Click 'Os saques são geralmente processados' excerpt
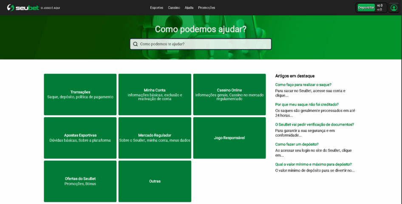 pos(315,113)
